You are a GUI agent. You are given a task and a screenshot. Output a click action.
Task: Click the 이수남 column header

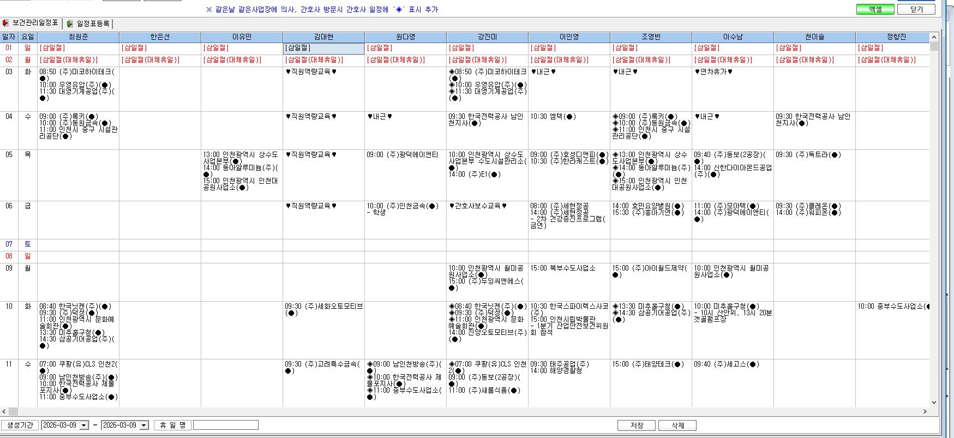[x=733, y=37]
